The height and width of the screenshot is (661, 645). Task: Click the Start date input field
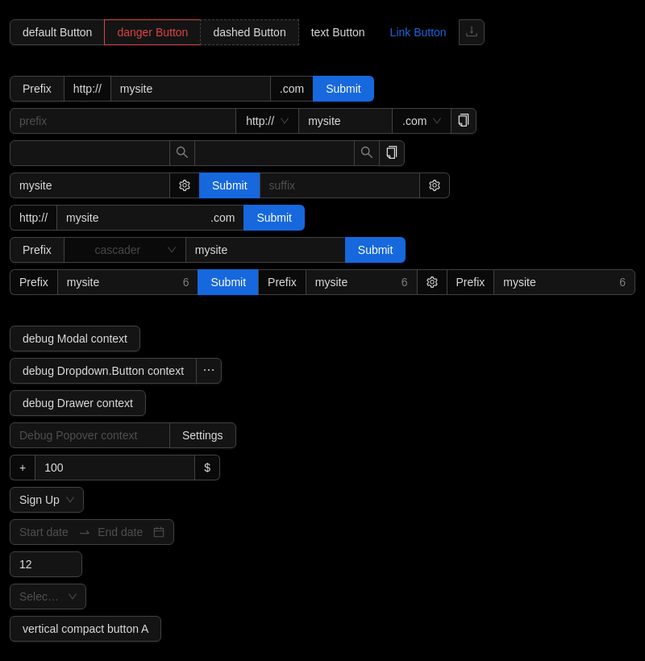(44, 532)
